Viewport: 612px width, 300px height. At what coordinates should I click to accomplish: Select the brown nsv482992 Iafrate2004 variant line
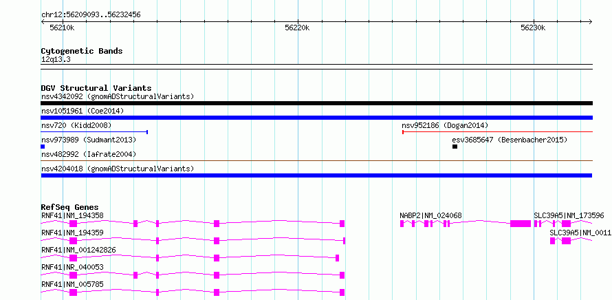[x=316, y=160]
